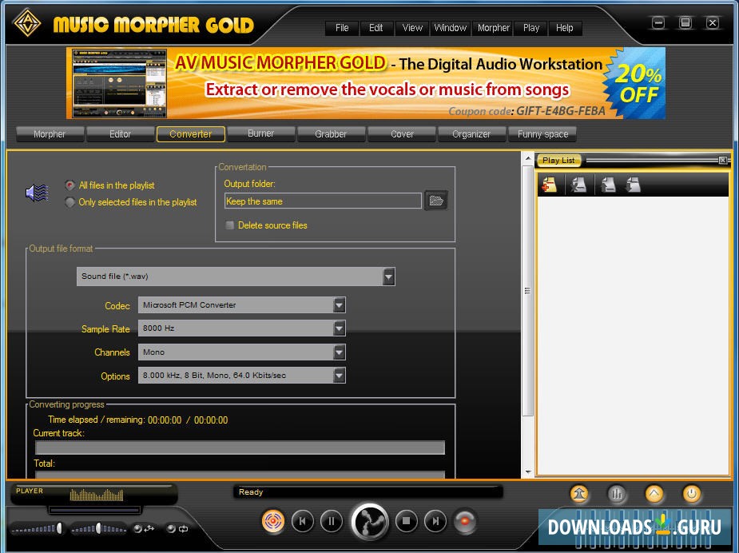Open the Sample Rate dropdown
Image resolution: width=739 pixels, height=553 pixels.
tap(339, 328)
